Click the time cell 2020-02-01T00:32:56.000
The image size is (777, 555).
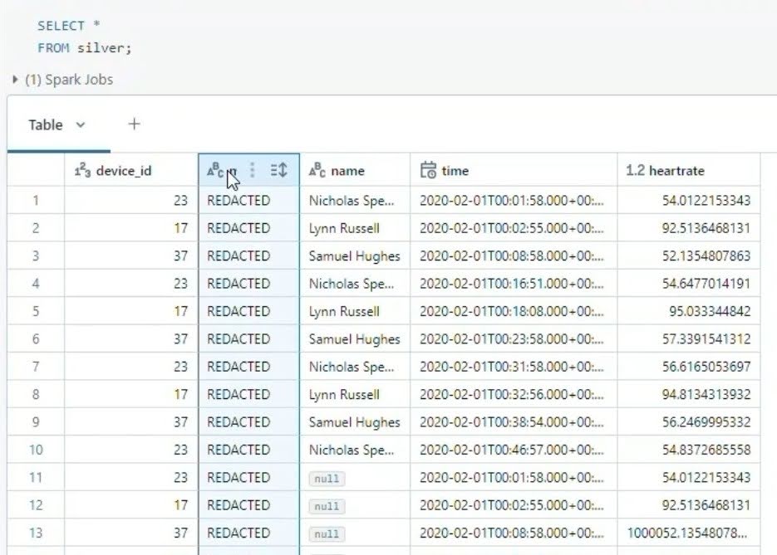(x=512, y=394)
